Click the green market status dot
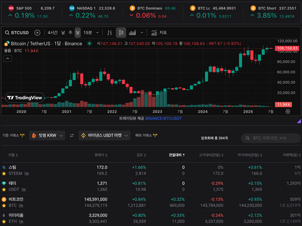The image size is (302, 226). pos(89,43)
